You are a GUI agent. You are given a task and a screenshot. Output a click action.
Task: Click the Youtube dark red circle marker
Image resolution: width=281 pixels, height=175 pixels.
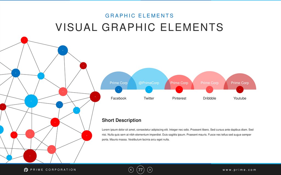pos(240,90)
